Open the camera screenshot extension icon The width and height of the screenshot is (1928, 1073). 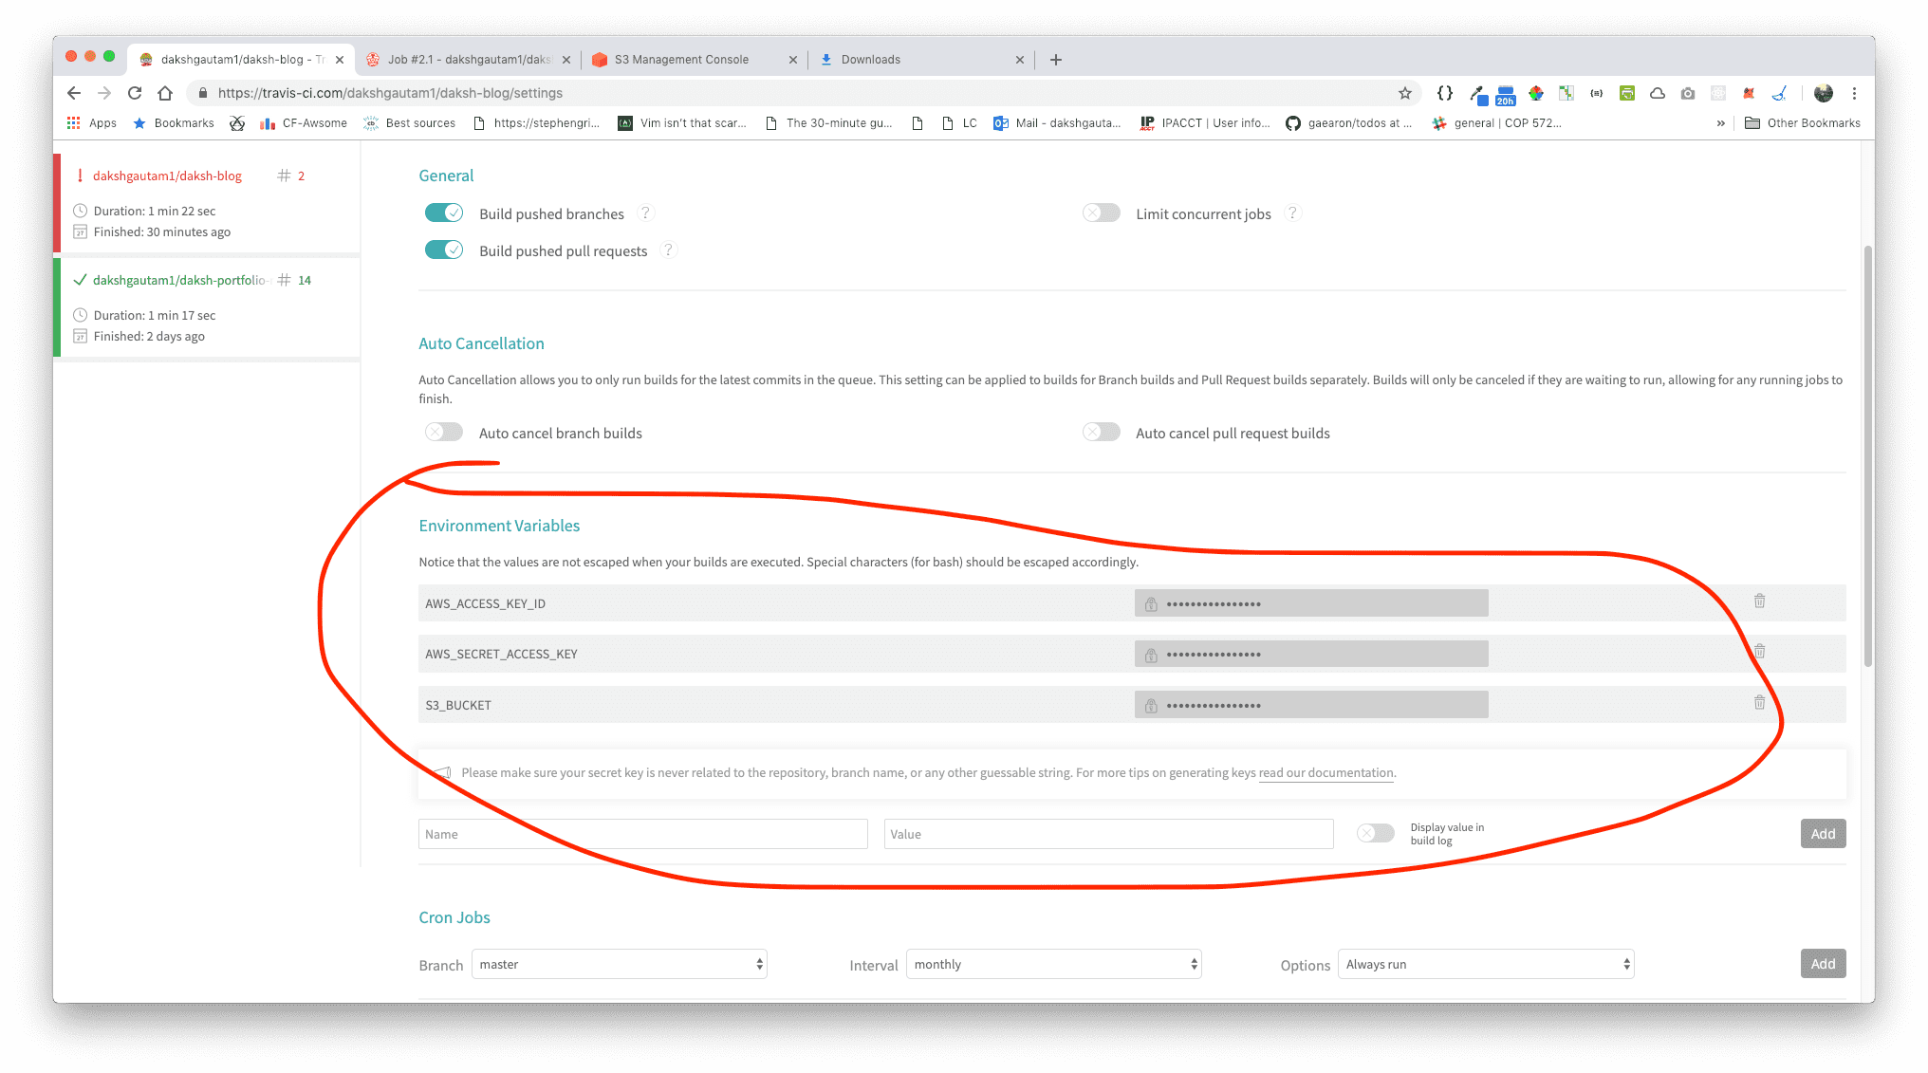click(x=1688, y=93)
